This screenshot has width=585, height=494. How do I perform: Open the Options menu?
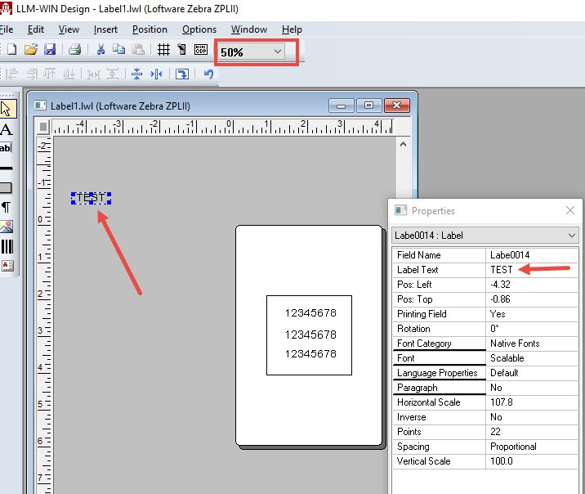(199, 29)
